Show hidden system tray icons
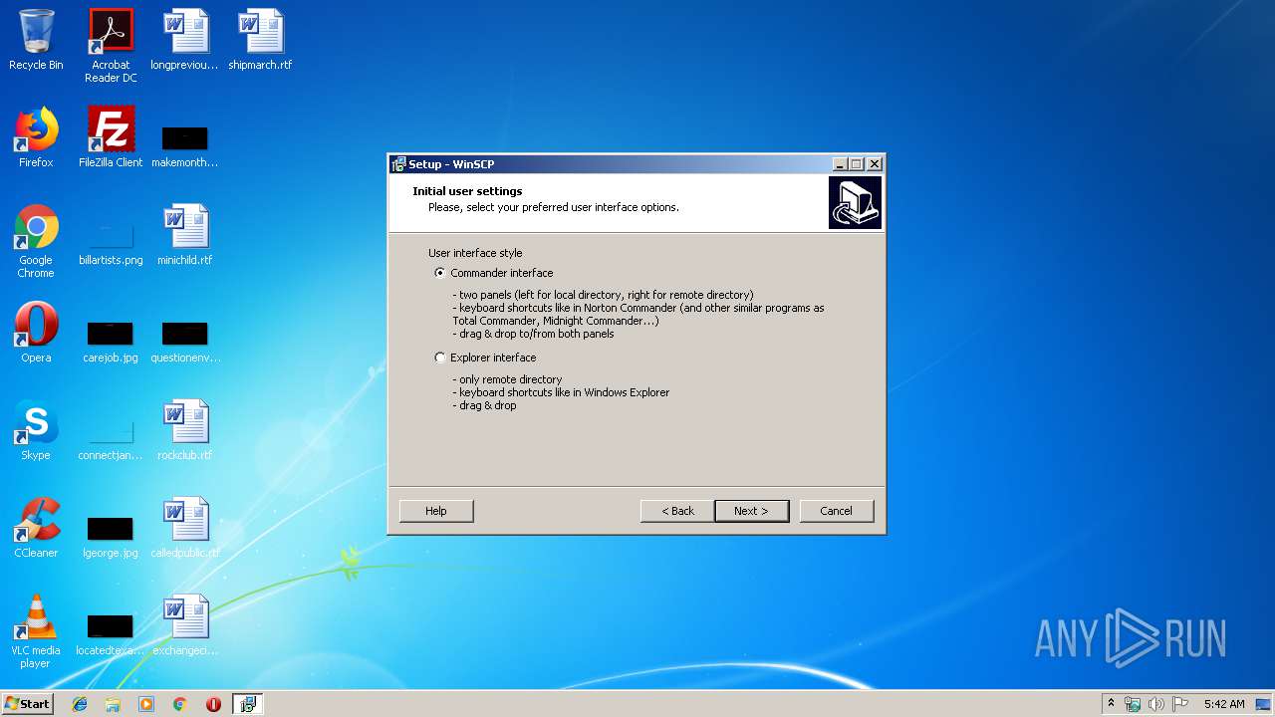This screenshot has height=717, width=1275. coord(1112,704)
